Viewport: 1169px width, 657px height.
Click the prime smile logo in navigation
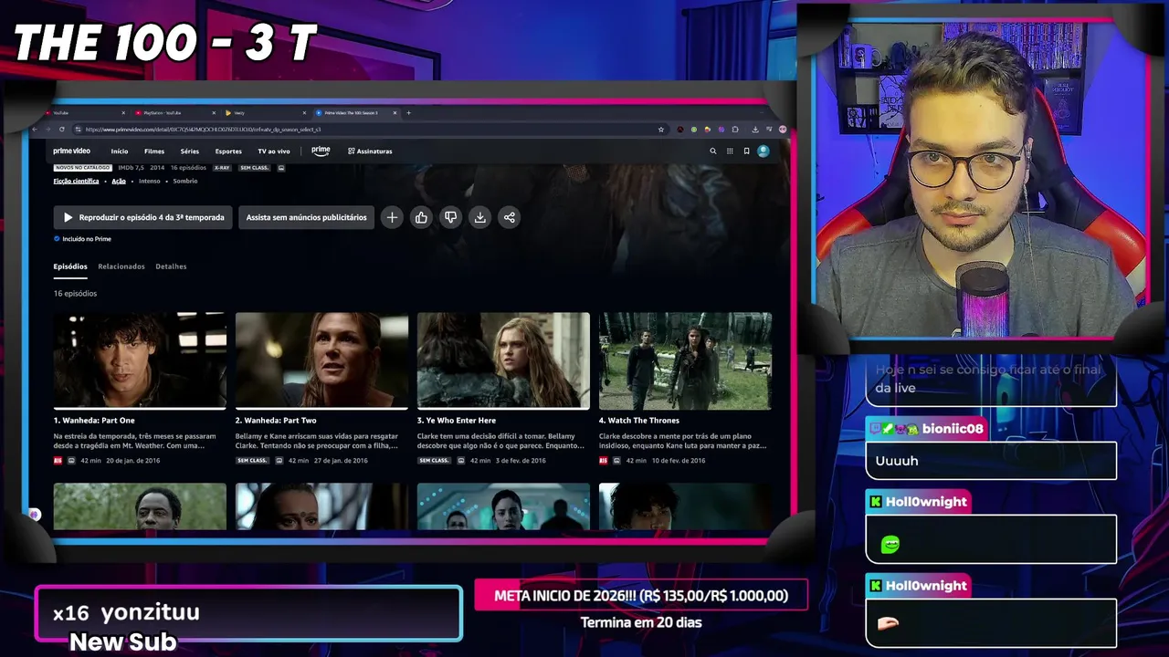pyautogui.click(x=321, y=151)
